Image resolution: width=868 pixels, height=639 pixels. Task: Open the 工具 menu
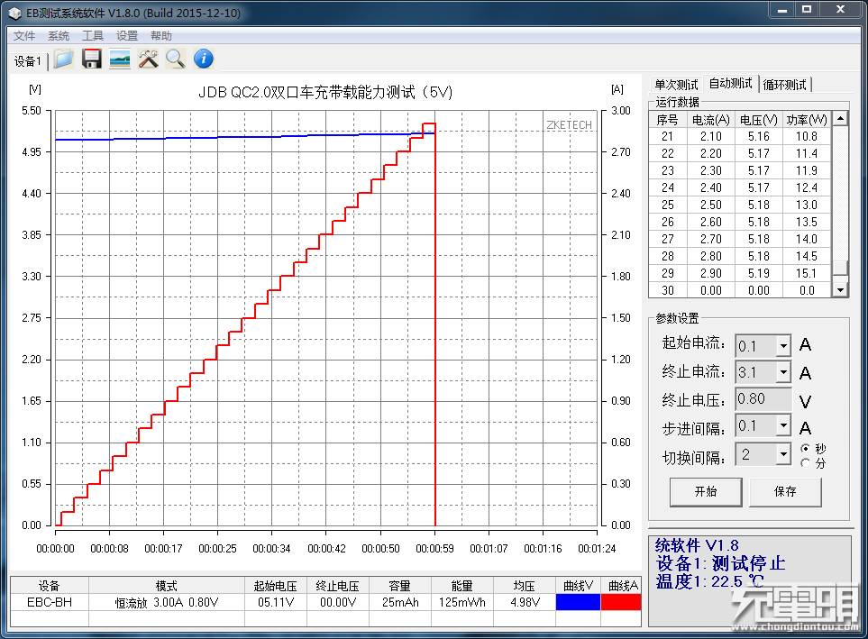[x=93, y=36]
